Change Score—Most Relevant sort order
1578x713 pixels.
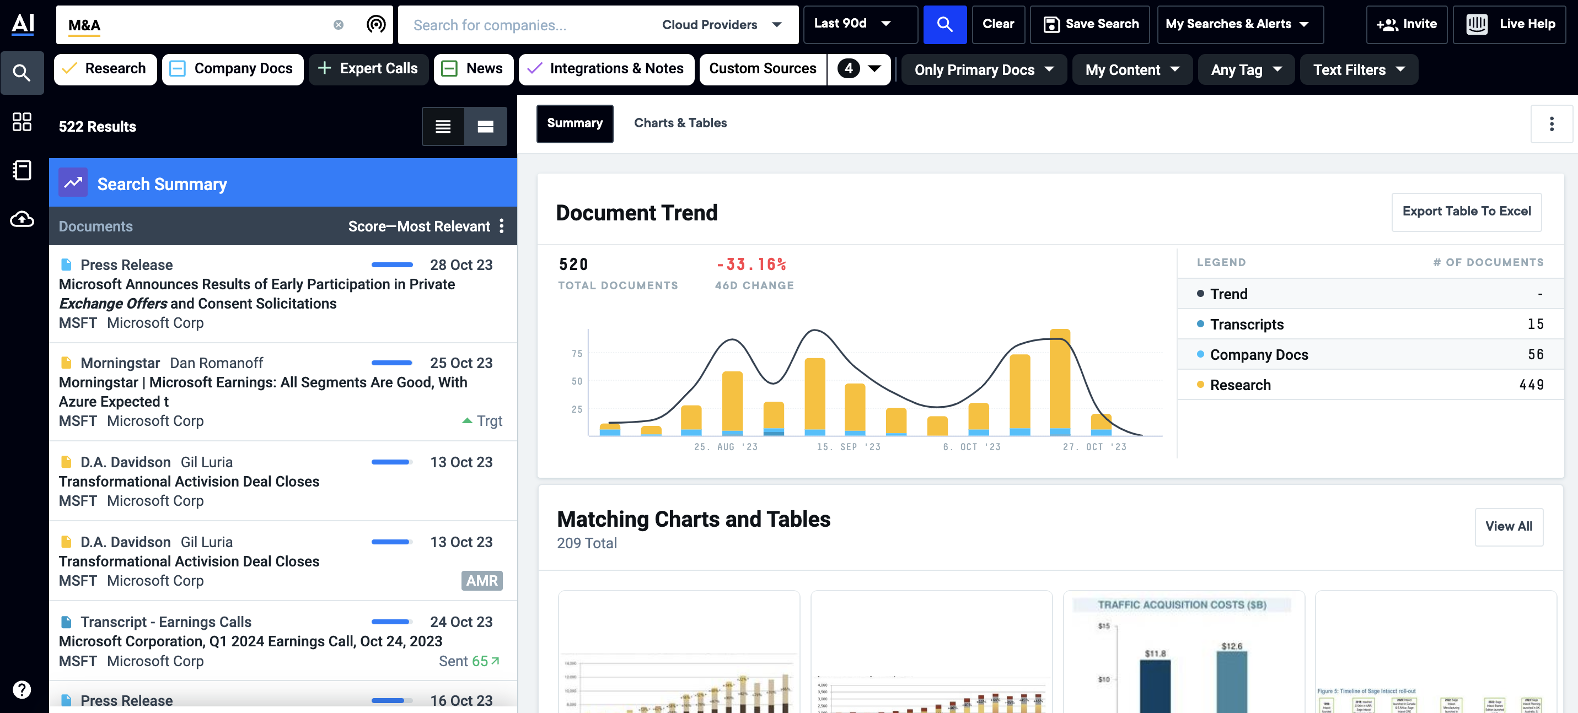click(419, 226)
